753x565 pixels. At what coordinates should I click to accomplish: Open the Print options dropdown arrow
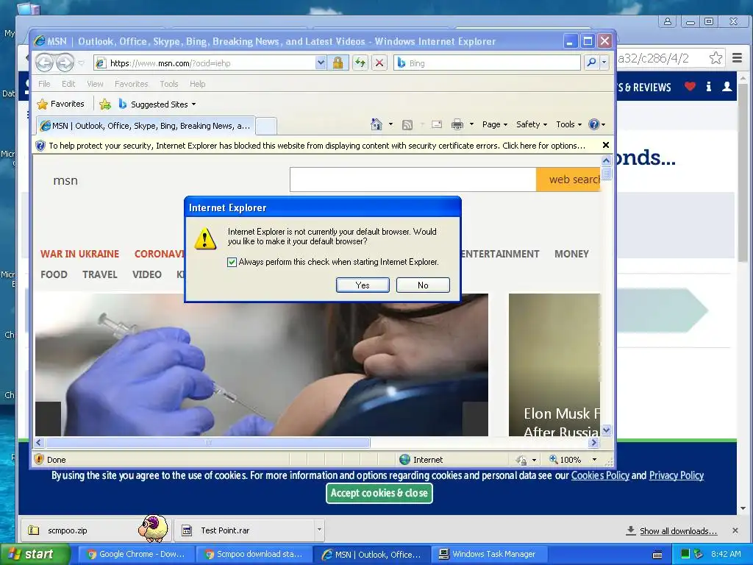point(471,124)
